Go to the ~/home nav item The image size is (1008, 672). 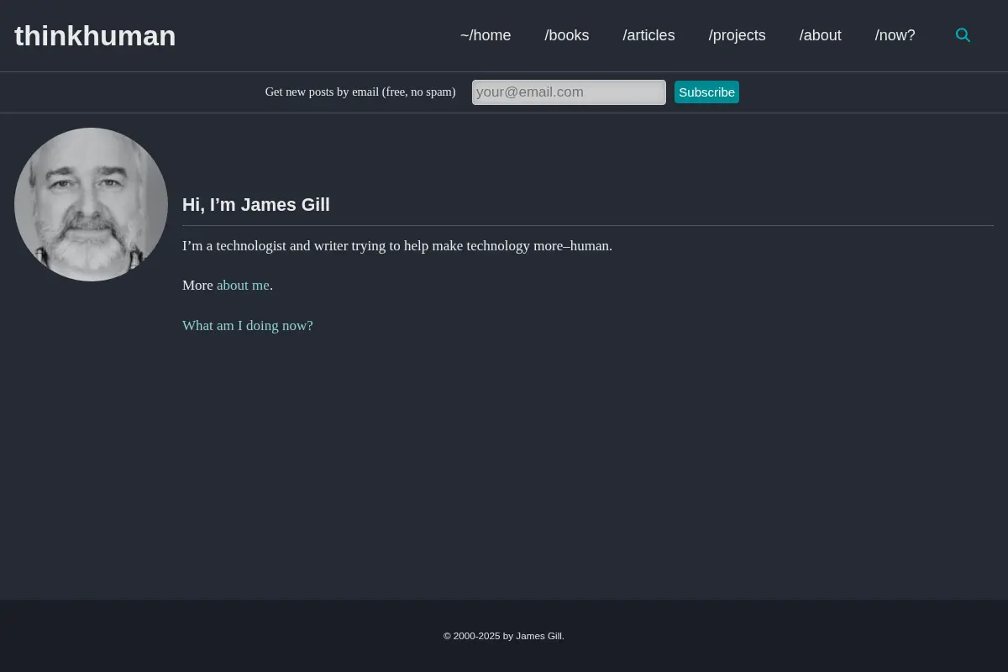coord(486,35)
